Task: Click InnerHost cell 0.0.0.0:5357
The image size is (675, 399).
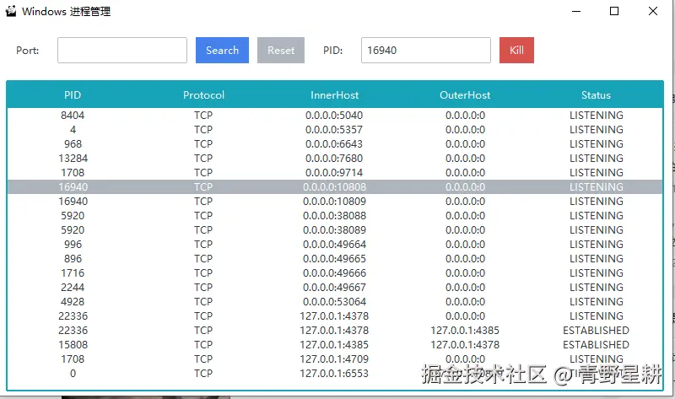Action: click(334, 130)
